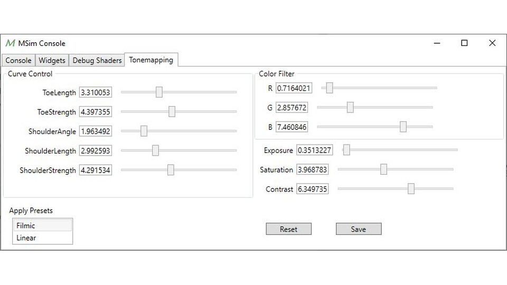
Task: Click the ShoulderLength value field
Action: [96, 150]
